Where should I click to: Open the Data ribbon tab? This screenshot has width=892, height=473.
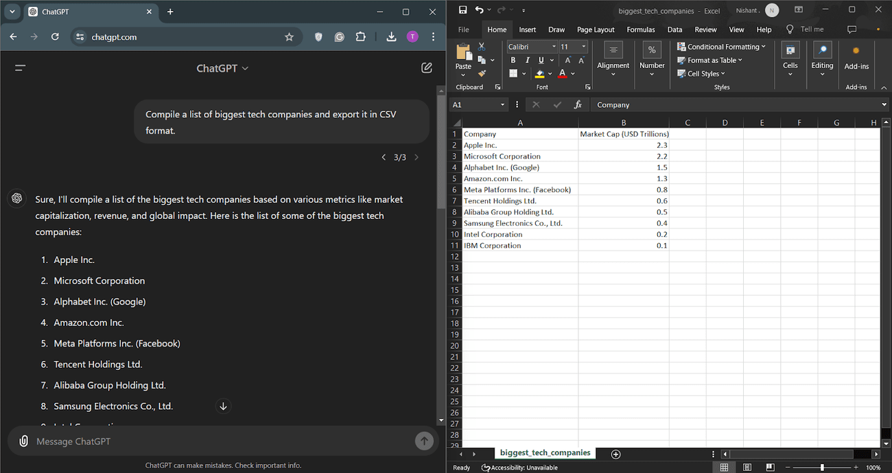[x=674, y=30]
